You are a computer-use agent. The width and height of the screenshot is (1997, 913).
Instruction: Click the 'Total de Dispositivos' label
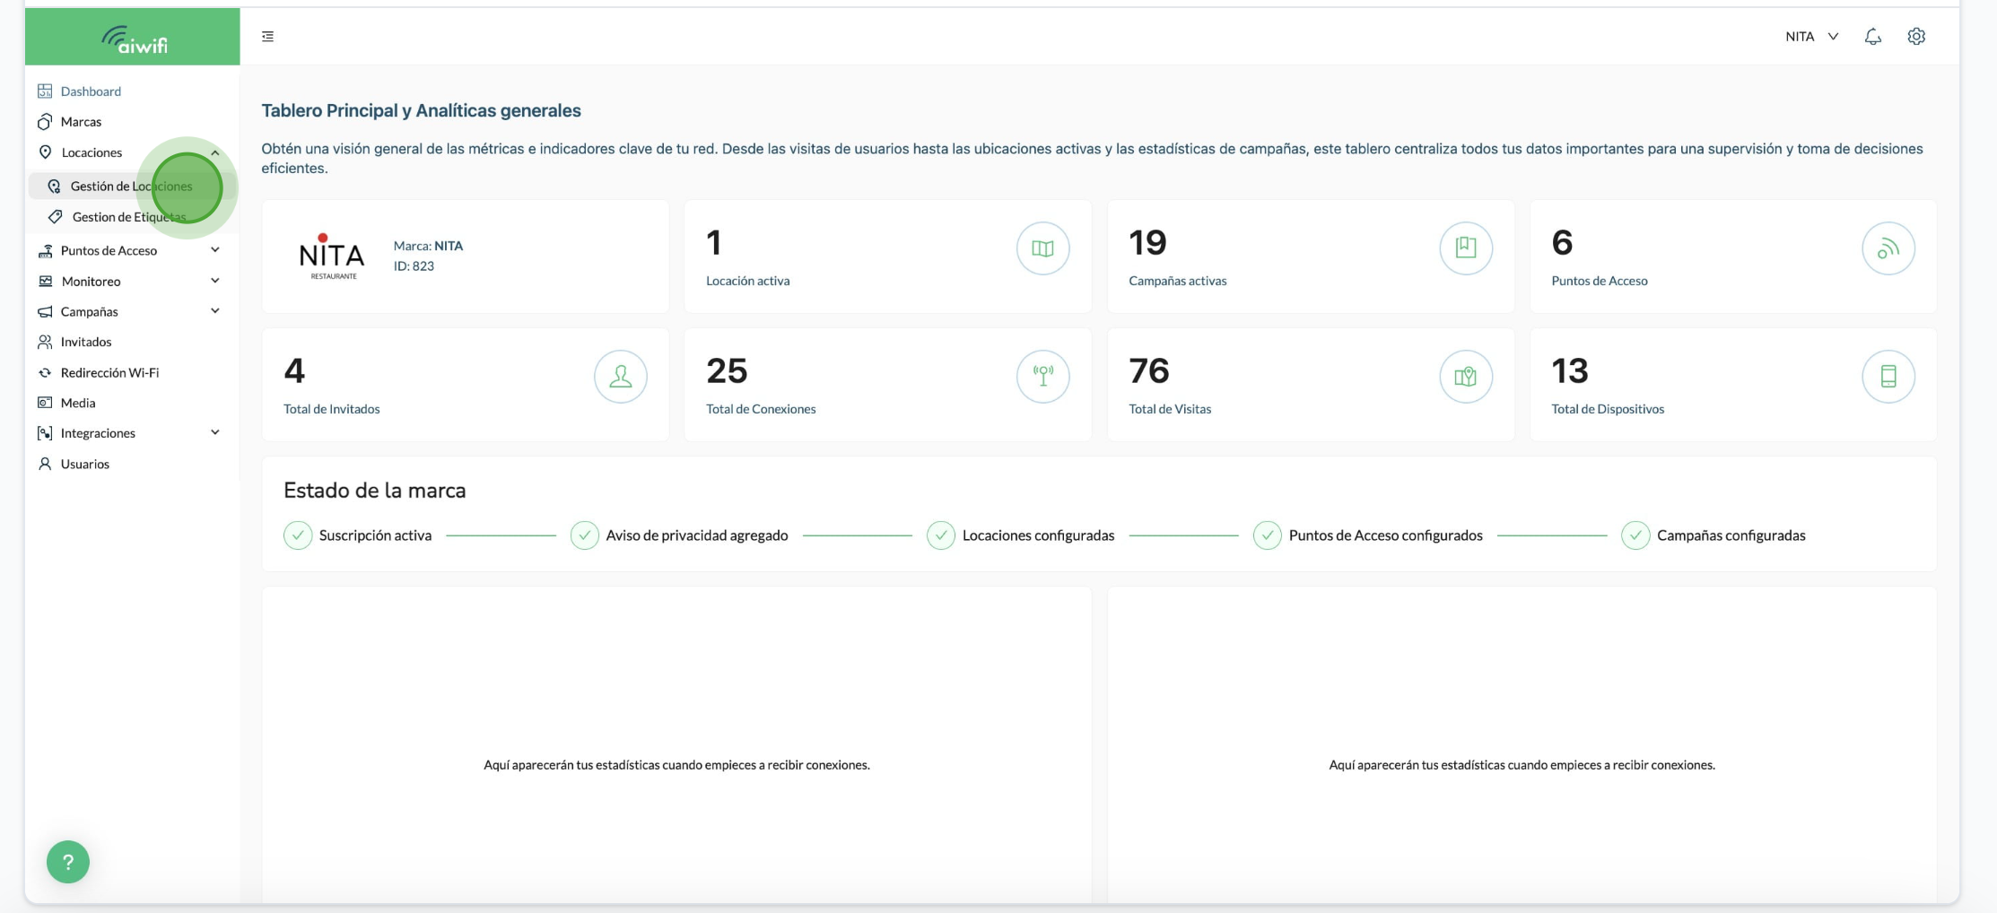pyautogui.click(x=1608, y=409)
